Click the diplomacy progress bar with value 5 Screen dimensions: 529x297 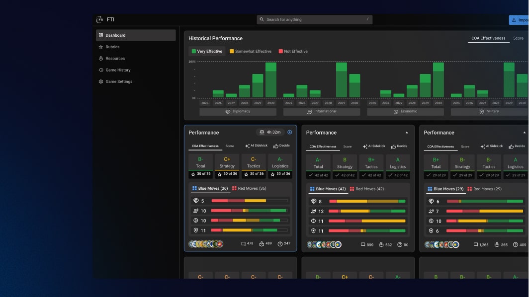[250, 201]
